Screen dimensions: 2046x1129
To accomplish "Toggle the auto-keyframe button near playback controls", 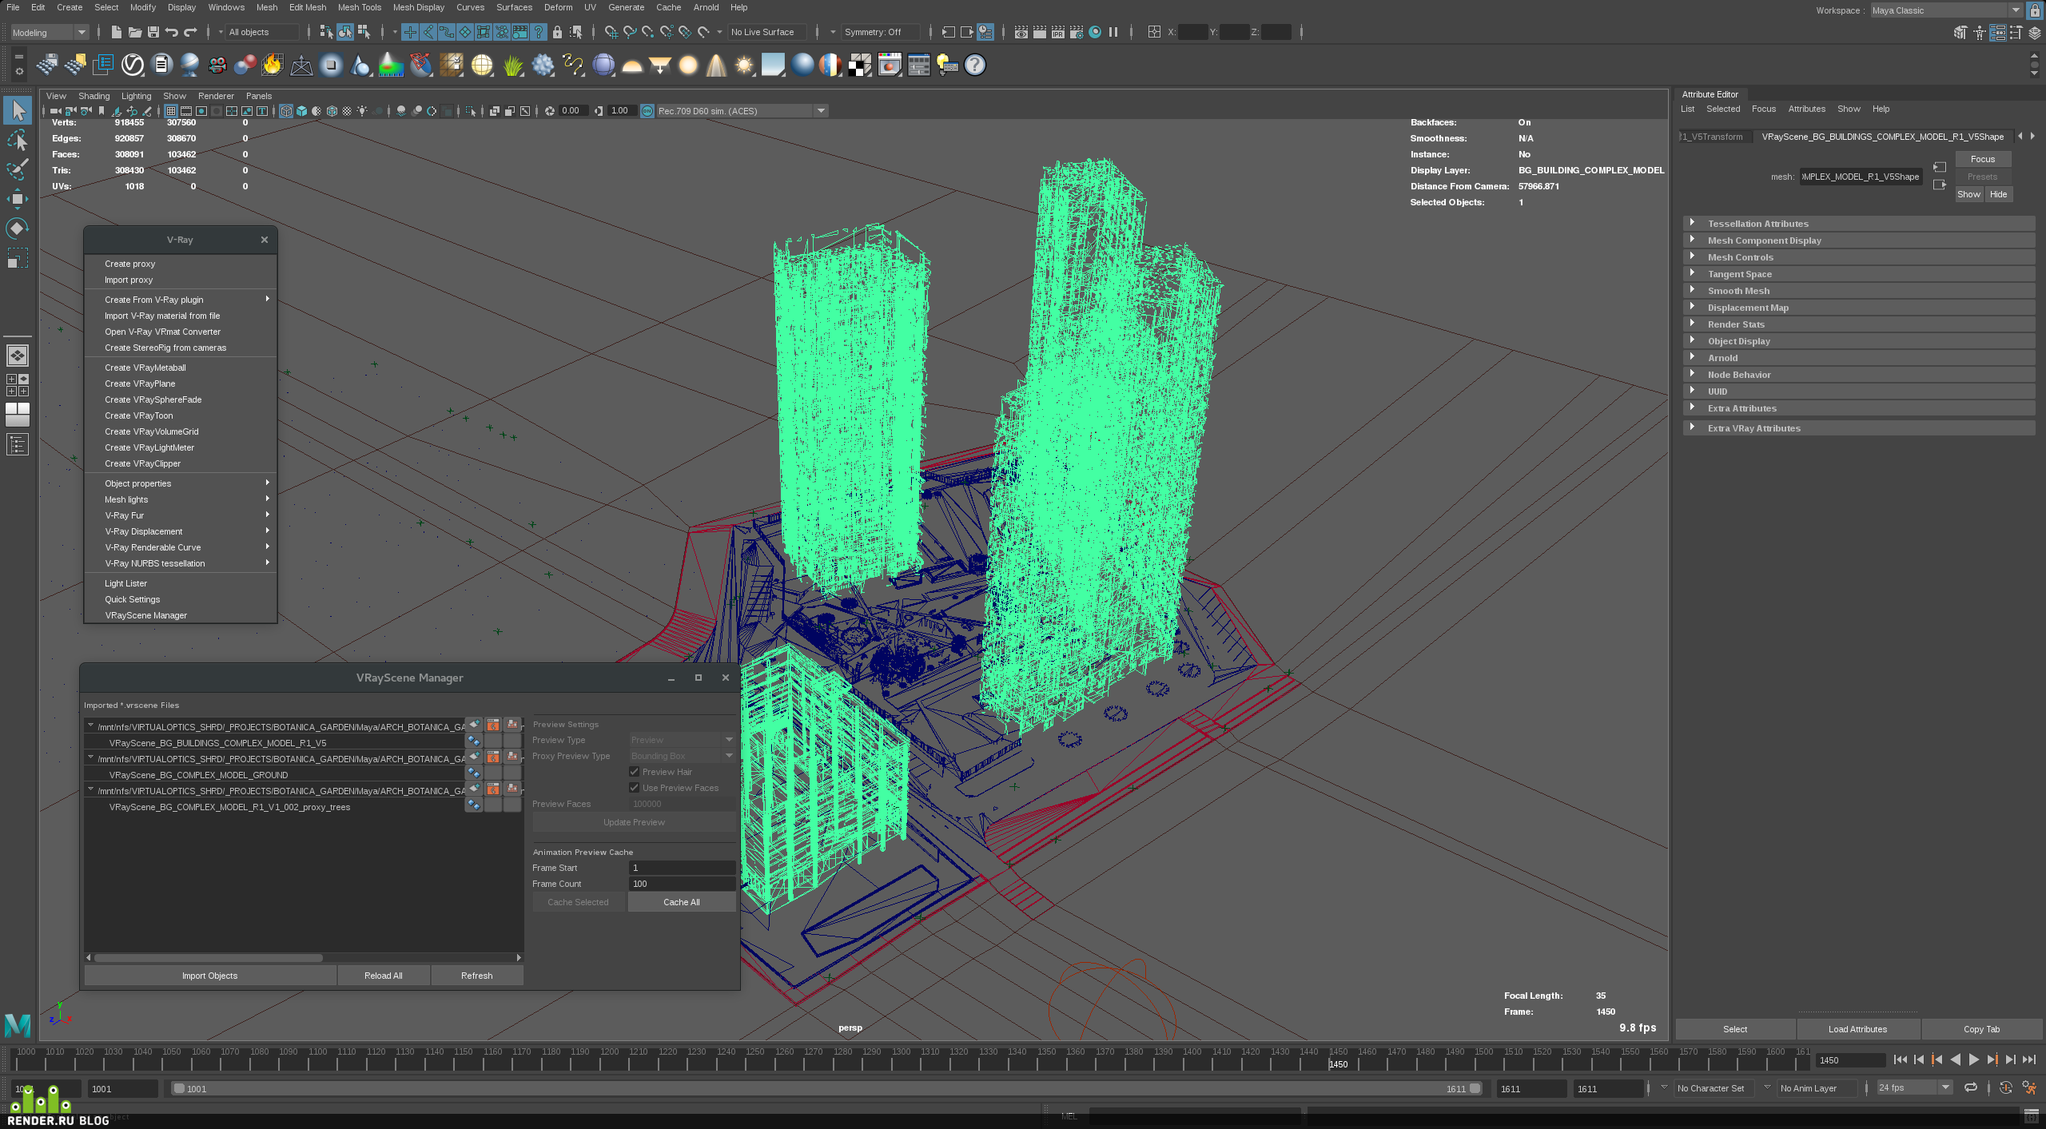I will click(2005, 1087).
